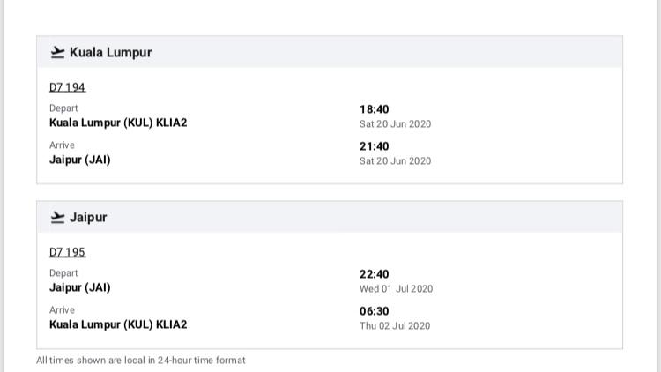Click the Depart label under D7 194
Image resolution: width=661 pixels, height=372 pixels.
coord(63,108)
